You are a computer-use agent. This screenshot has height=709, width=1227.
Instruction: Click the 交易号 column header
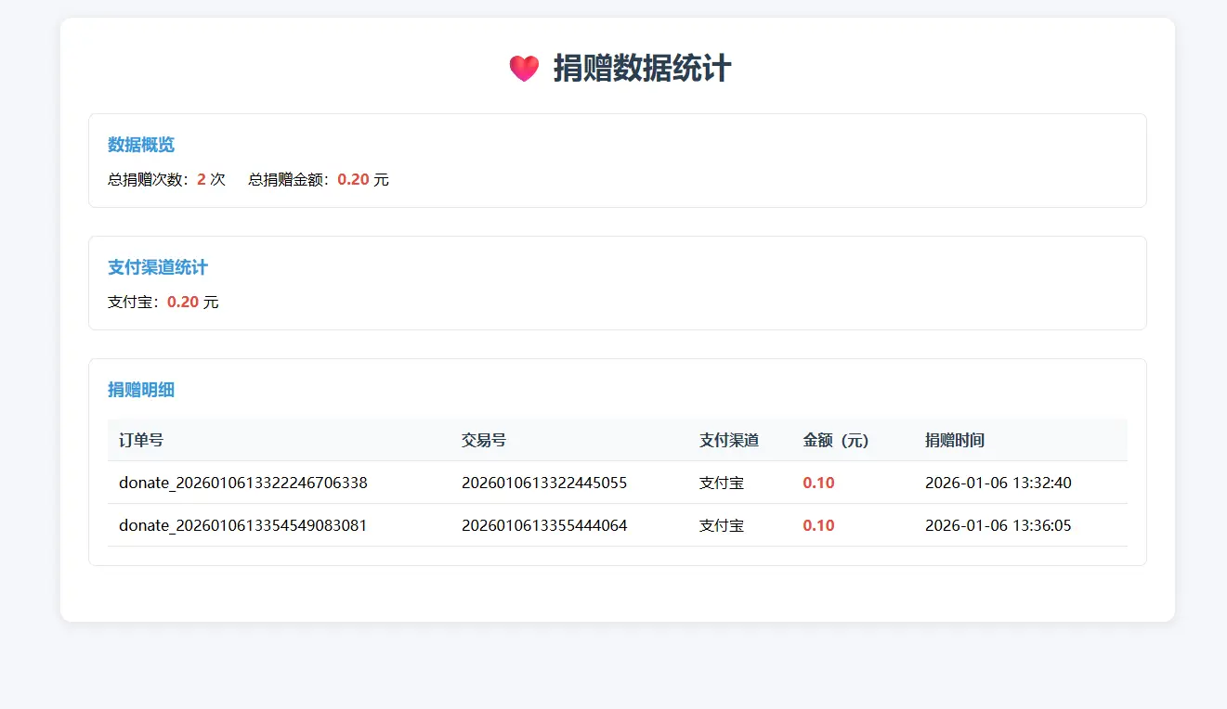pos(483,440)
